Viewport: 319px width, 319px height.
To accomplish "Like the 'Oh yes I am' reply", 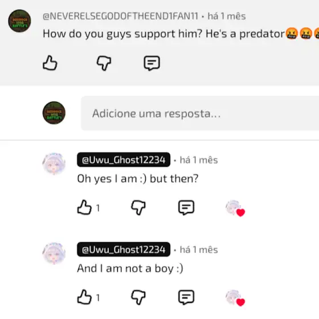I will [84, 207].
